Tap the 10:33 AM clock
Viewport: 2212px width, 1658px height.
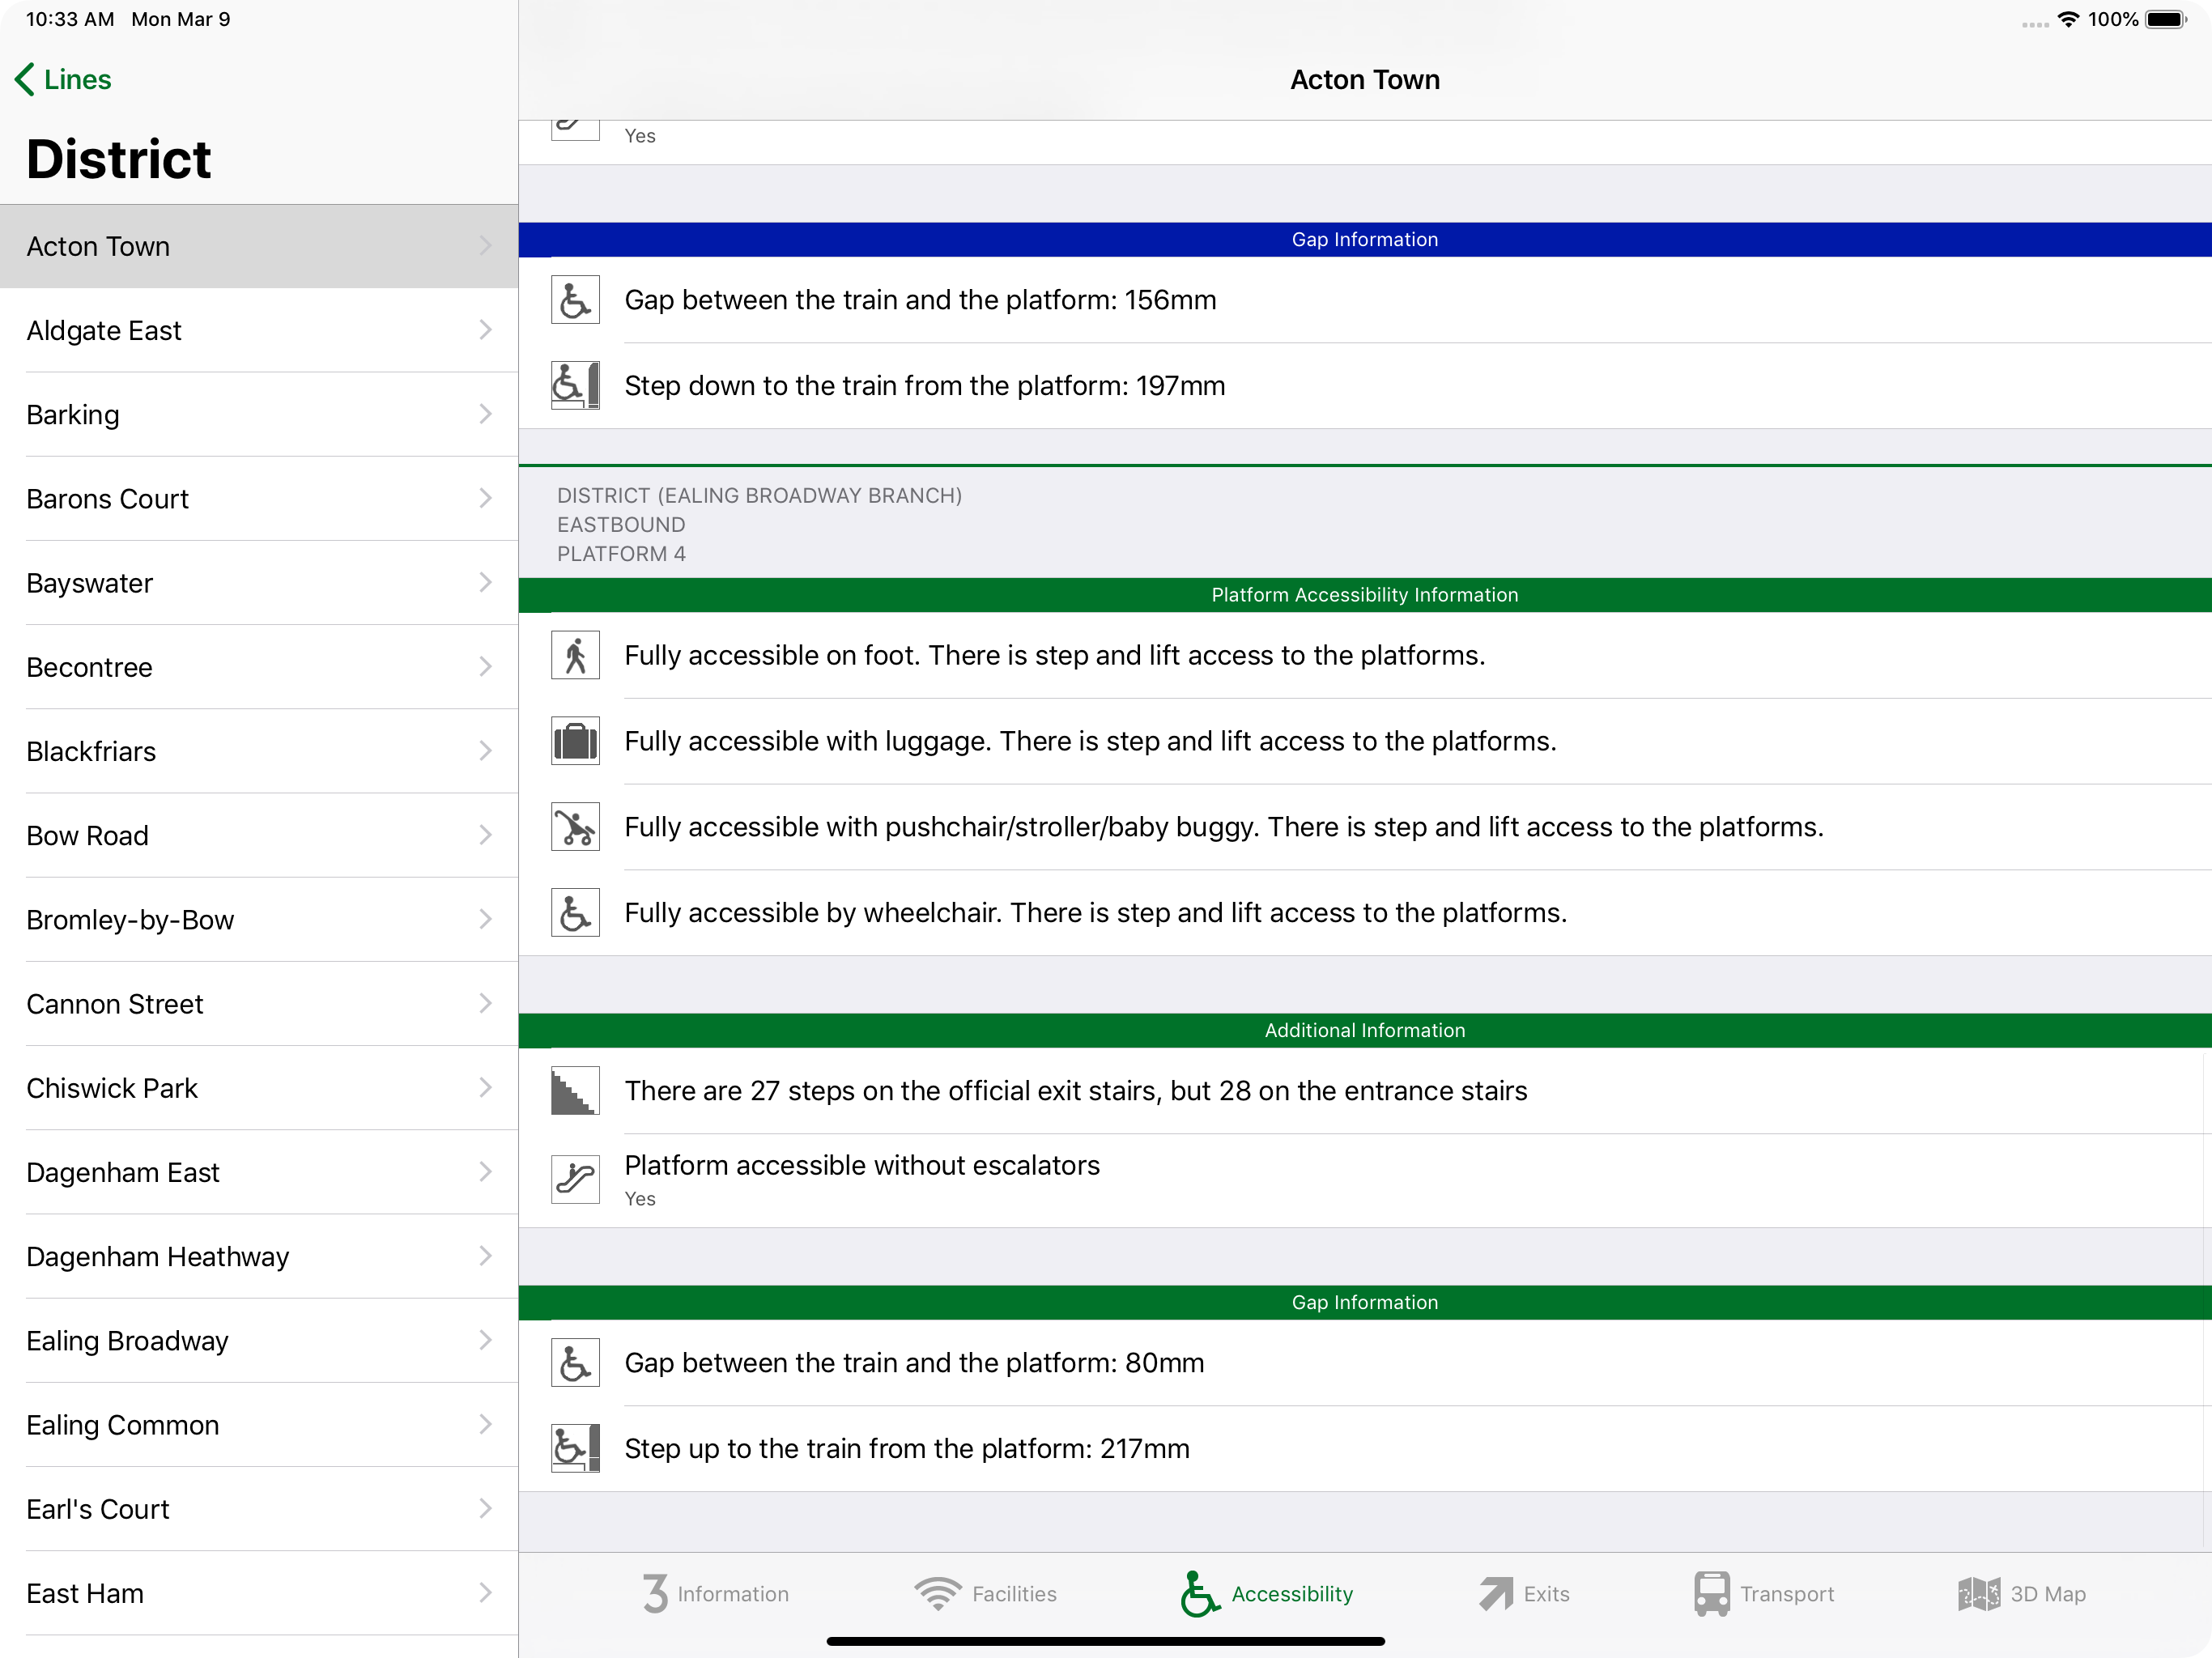70,19
